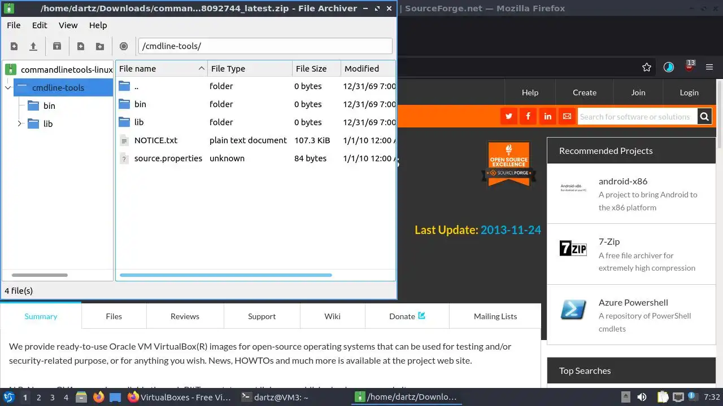Select the Summary tab
Image resolution: width=723 pixels, height=406 pixels.
(x=41, y=316)
